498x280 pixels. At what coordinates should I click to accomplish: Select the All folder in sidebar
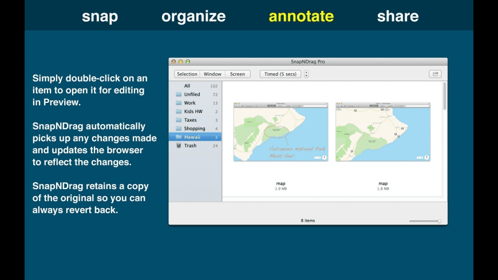[195, 86]
